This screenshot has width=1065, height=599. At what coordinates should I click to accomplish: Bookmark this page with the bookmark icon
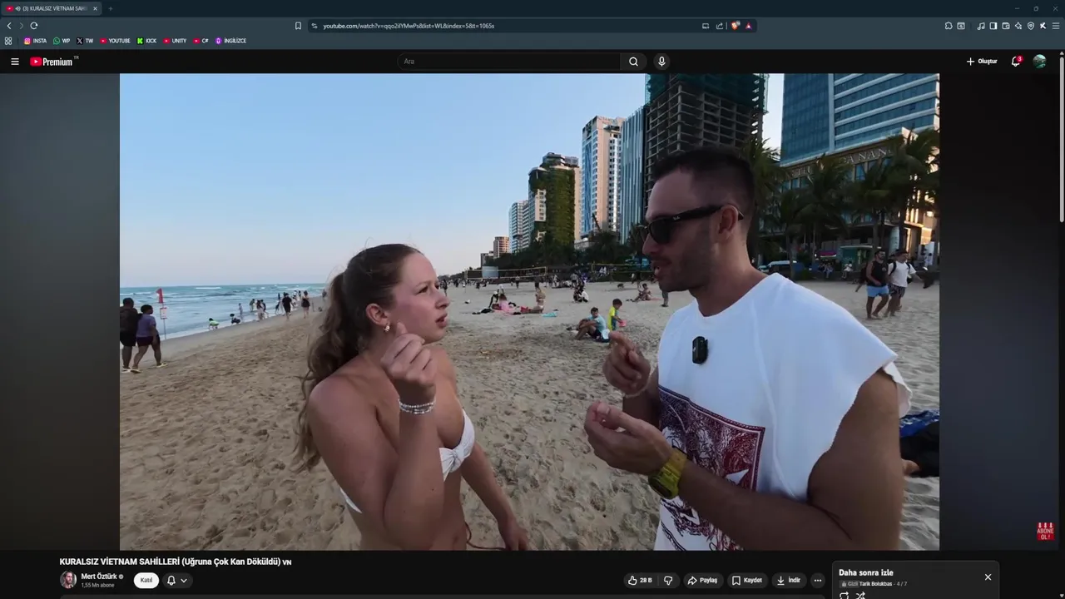pyautogui.click(x=298, y=26)
